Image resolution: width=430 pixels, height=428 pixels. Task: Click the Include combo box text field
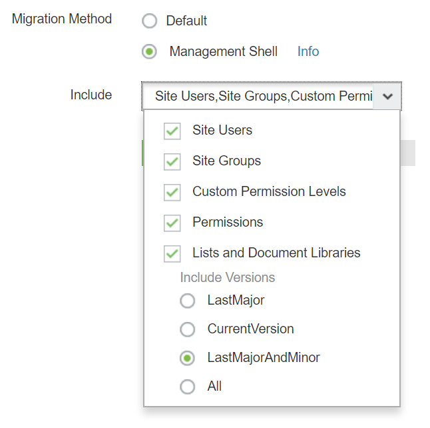pos(258,96)
